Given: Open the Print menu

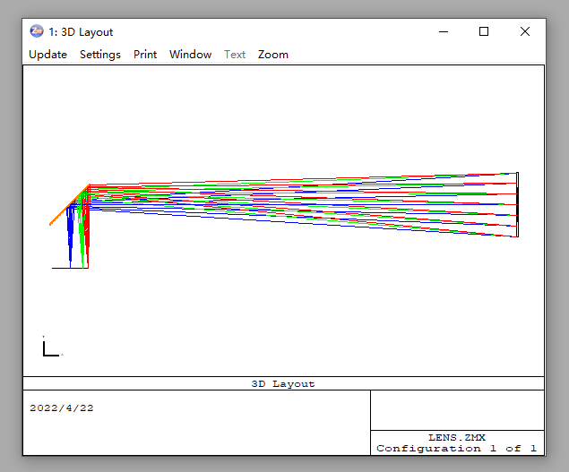Looking at the screenshot, I should pyautogui.click(x=145, y=55).
